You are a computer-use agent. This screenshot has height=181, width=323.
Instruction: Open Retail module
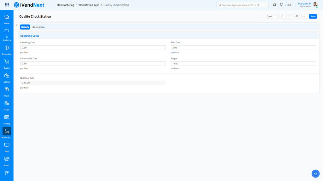coord(7,106)
